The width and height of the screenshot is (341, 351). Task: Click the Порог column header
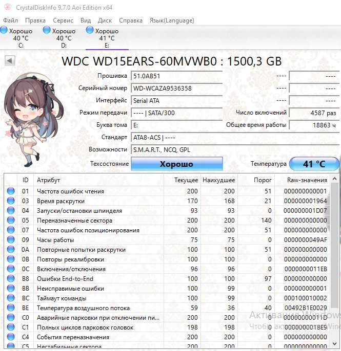click(x=256, y=180)
